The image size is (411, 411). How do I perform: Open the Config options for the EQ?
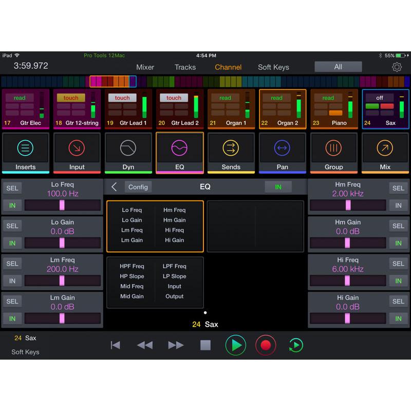tap(138, 187)
